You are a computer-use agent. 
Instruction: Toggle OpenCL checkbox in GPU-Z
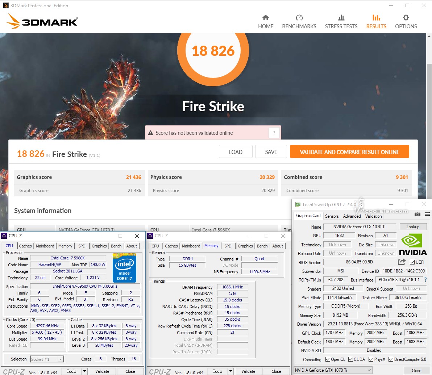tap(328, 359)
